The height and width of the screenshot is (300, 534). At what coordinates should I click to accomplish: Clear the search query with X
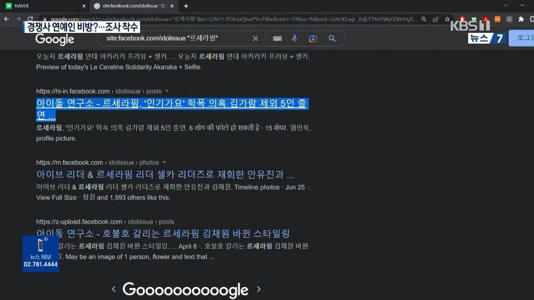[x=255, y=39]
